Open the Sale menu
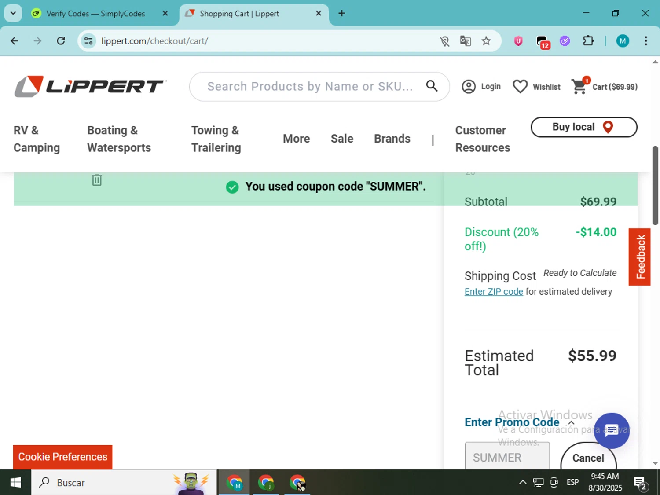Viewport: 660px width, 495px height. (x=342, y=139)
